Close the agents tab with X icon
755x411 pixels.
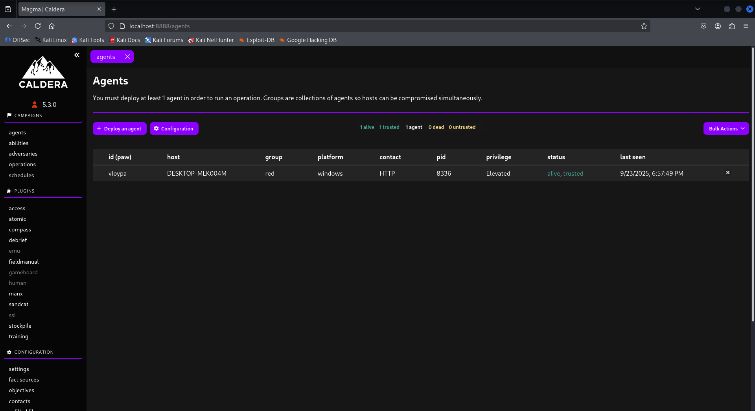coord(127,57)
